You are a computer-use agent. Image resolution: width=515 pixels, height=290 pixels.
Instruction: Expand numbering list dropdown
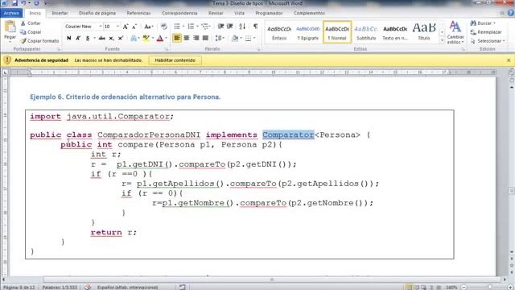(x=197, y=27)
